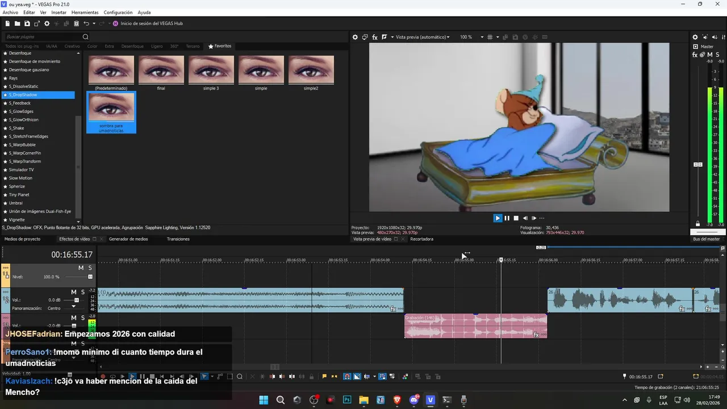Toggle automatic crossfades icon below timeline
The image size is (727, 409).
357,376
